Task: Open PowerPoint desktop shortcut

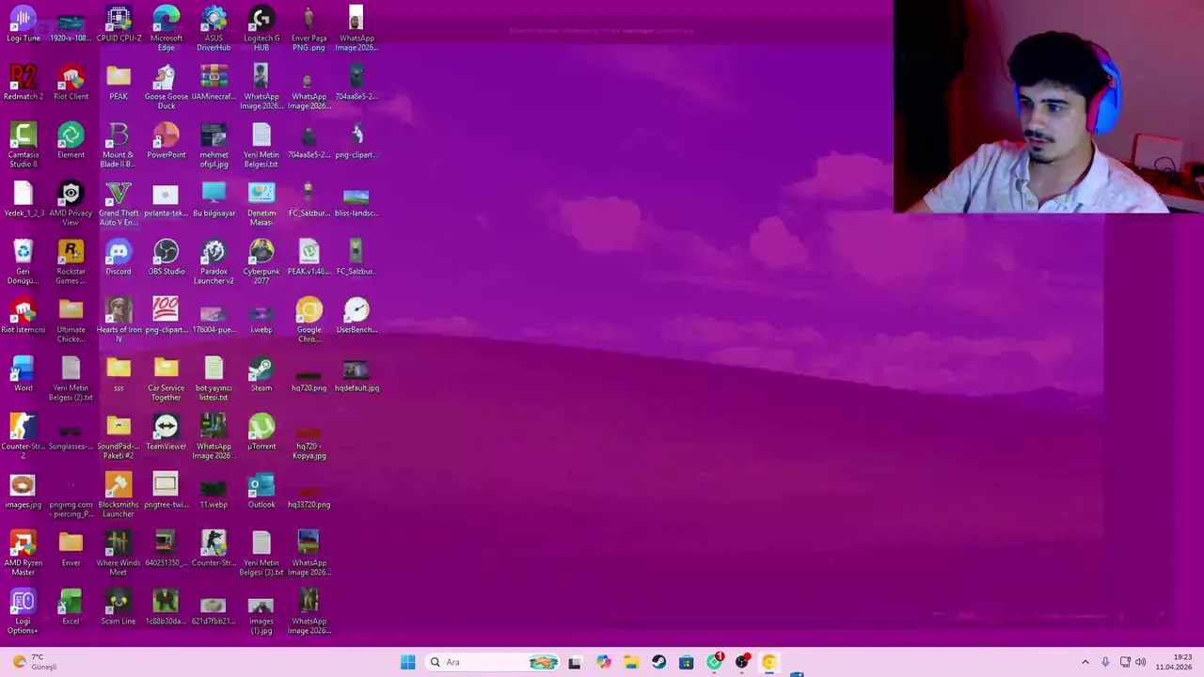Action: (166, 142)
